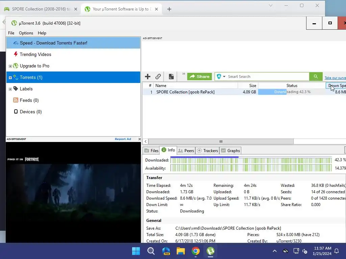This screenshot has width=346, height=259.
Task: Click the Downloading 42.3 % progress bar
Action: pyautogui.click(x=292, y=92)
